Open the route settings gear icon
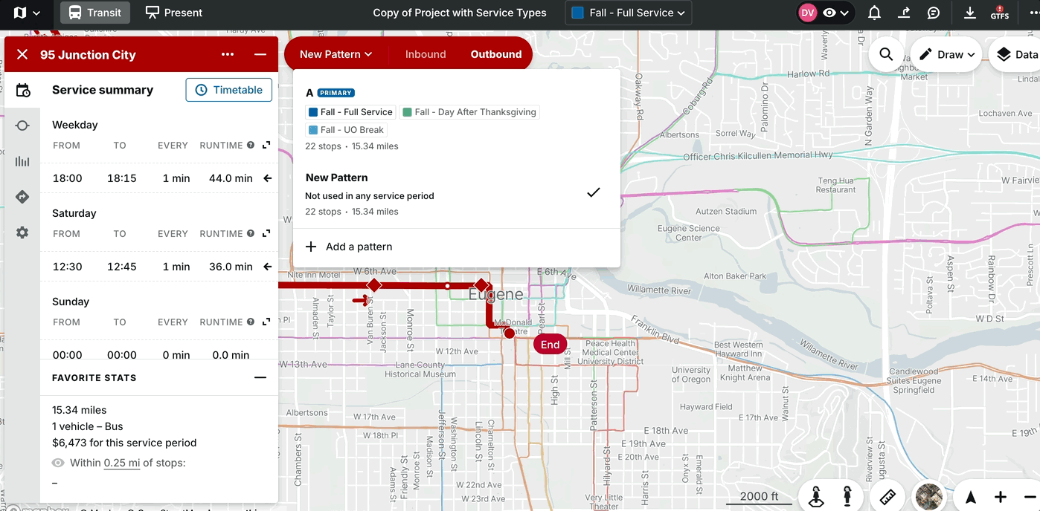This screenshot has width=1040, height=511. coord(22,232)
